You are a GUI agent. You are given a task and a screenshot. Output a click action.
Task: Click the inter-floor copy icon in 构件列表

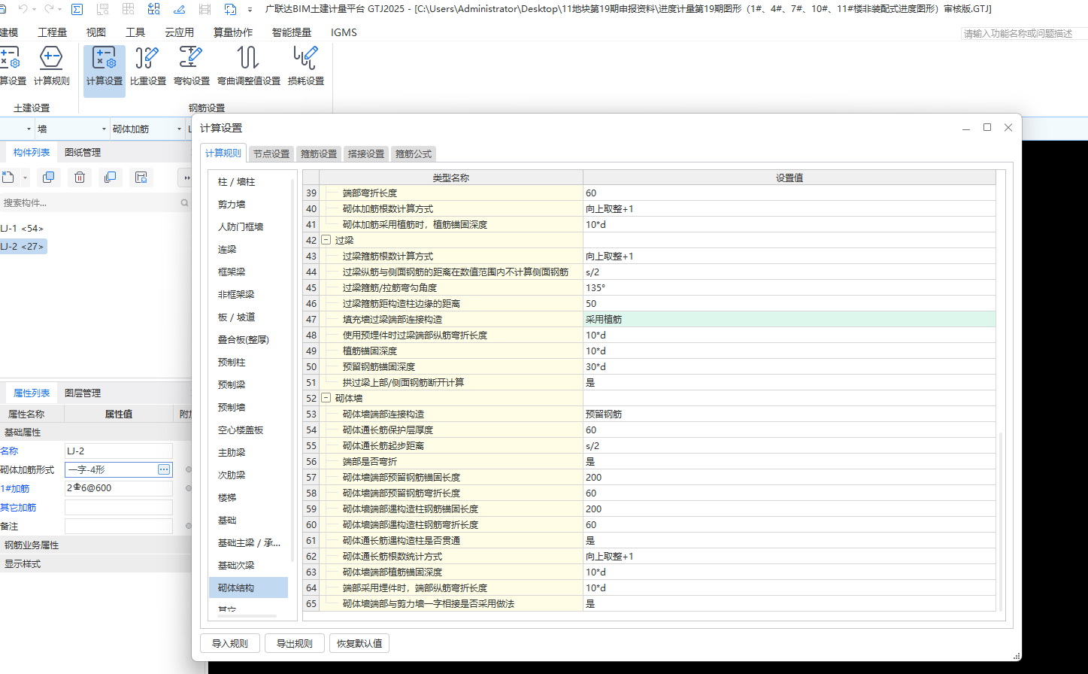[110, 178]
